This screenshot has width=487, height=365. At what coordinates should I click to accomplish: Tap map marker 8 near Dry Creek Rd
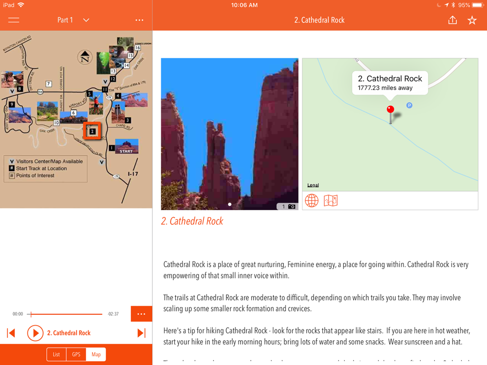[19, 89]
